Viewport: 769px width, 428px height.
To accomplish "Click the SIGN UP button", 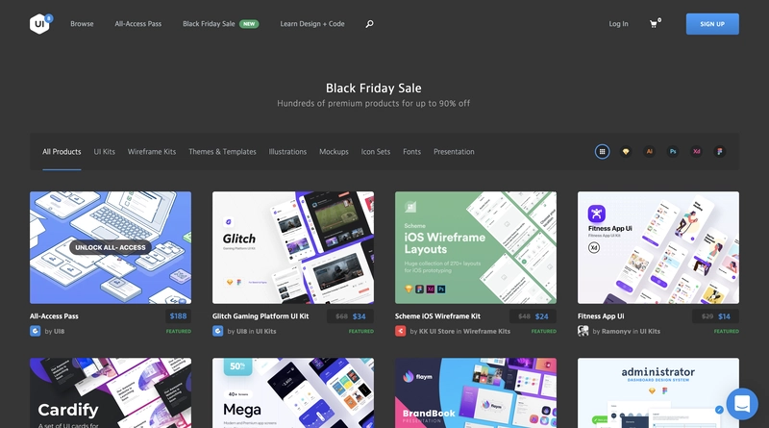I will 712,24.
